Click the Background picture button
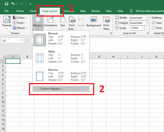The height and width of the screenshot is (132, 164). pos(94,22)
